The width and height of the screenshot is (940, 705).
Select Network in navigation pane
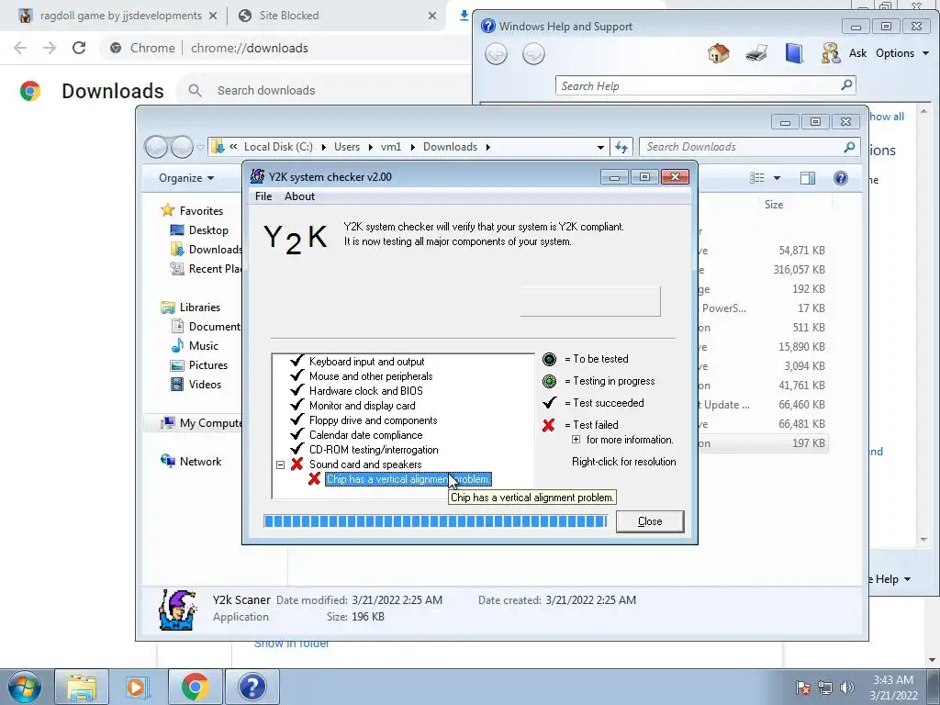click(x=191, y=461)
